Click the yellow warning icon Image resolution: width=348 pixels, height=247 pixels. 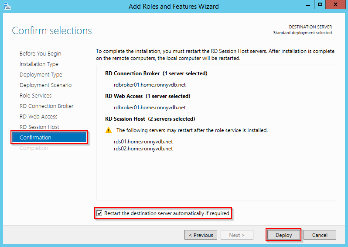click(x=109, y=130)
